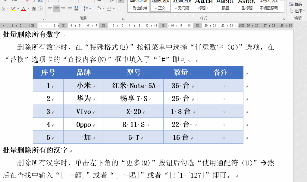The image size is (307, 182).
Task: Click table header 序号
Action: (48, 73)
